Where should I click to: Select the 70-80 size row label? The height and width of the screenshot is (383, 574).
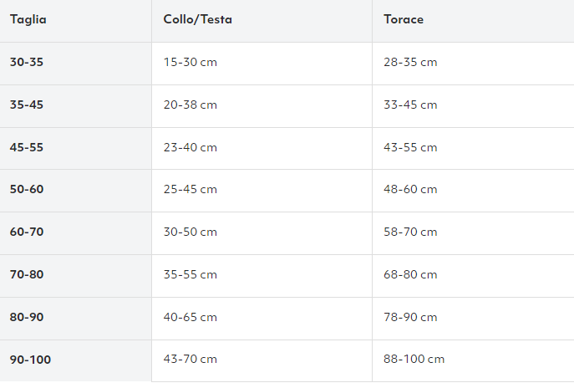pyautogui.click(x=27, y=274)
